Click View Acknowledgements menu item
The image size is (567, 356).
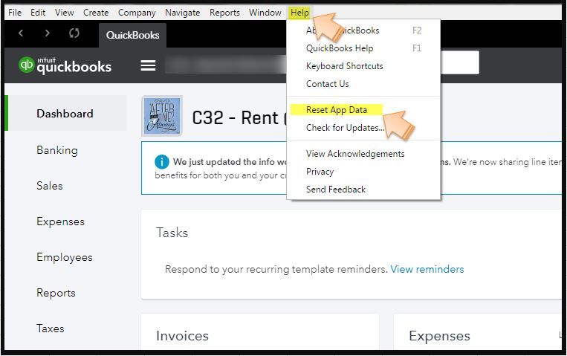tap(355, 154)
